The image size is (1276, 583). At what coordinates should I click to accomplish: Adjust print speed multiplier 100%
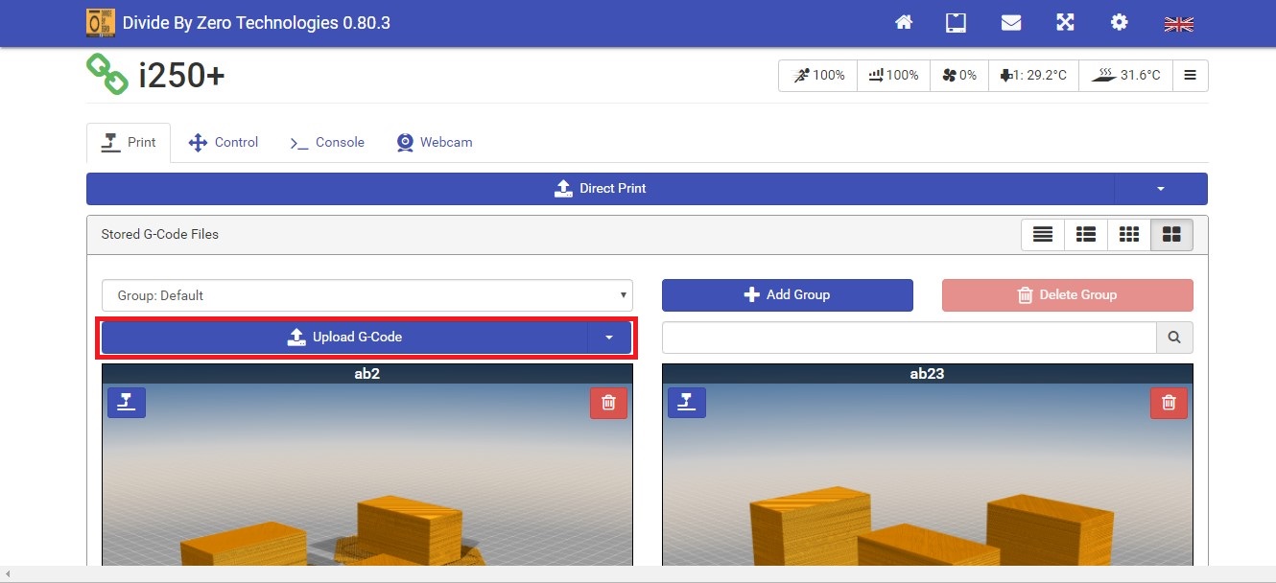tap(818, 75)
